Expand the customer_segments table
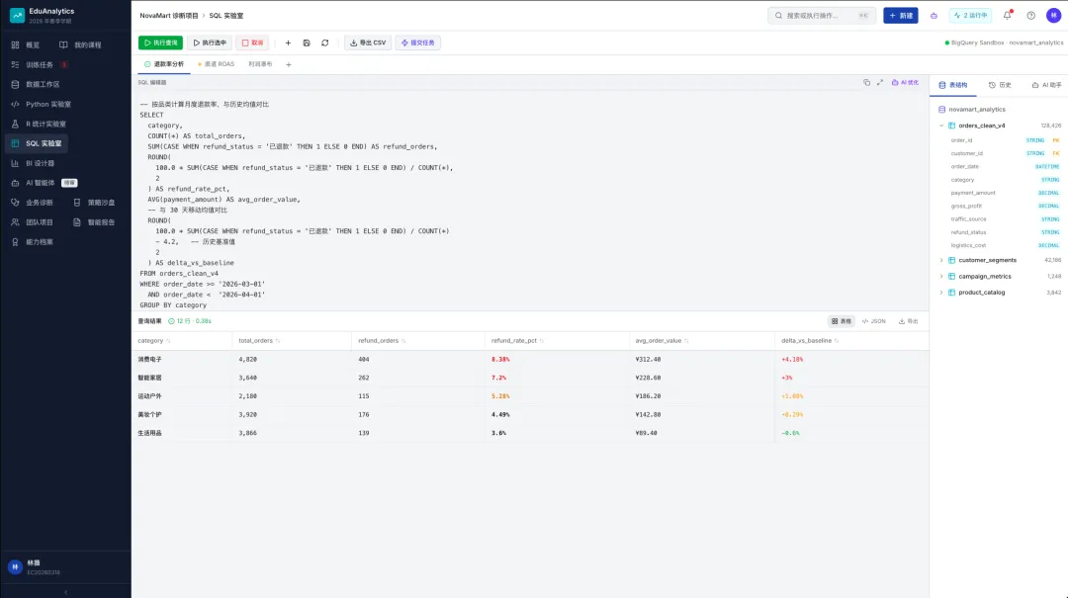Viewport: 1068px width, 598px height. 941,260
